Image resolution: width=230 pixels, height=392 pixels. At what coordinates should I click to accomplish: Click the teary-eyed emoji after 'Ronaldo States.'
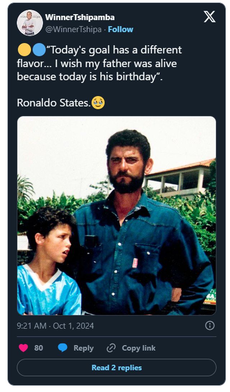tap(98, 103)
